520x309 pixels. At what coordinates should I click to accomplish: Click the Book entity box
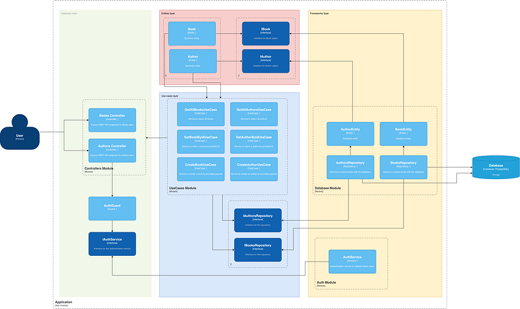(x=192, y=34)
